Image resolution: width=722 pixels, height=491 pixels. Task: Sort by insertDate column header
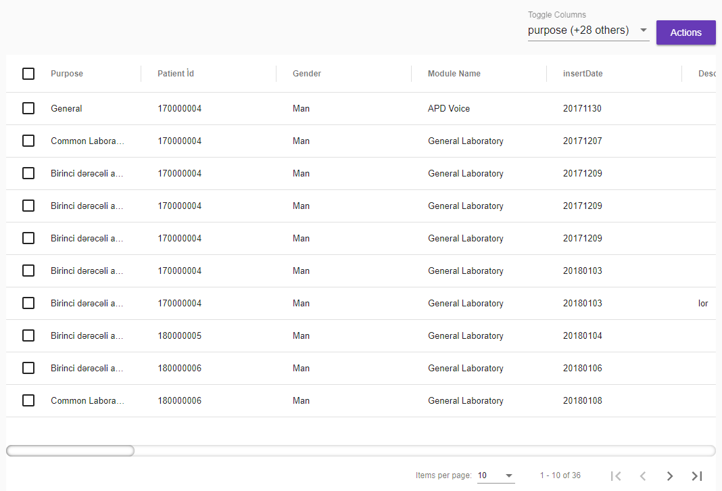583,74
